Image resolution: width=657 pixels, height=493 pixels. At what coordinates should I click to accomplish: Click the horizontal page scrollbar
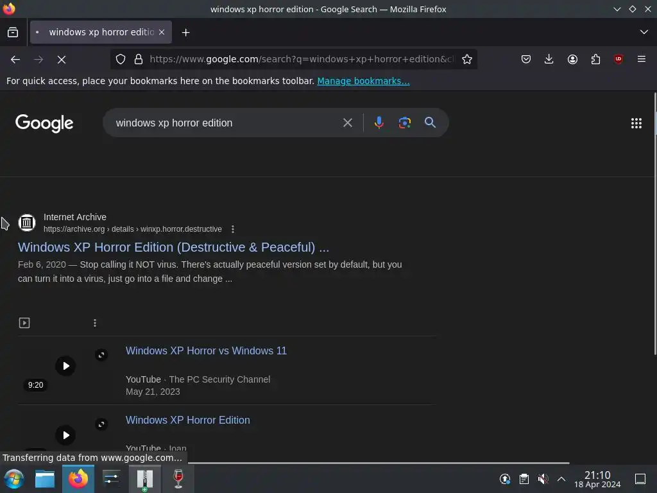point(379,463)
